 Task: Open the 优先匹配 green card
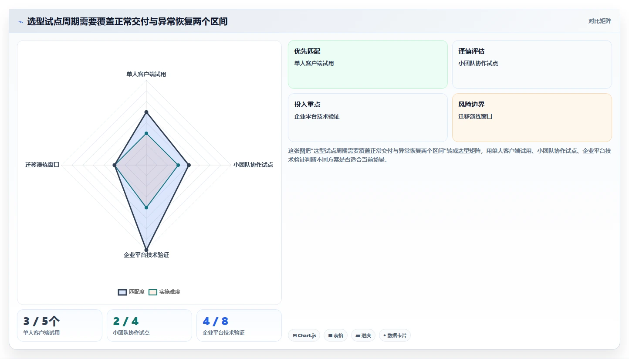point(368,64)
